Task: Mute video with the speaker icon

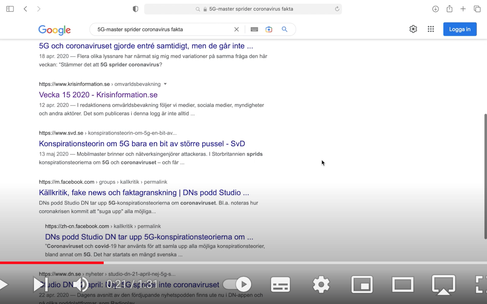Action: click(x=82, y=284)
